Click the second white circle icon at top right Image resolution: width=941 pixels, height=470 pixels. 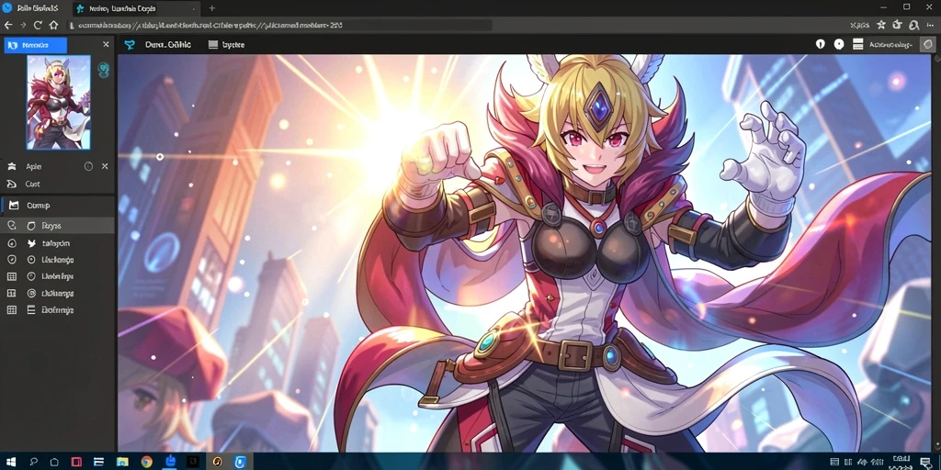point(839,44)
